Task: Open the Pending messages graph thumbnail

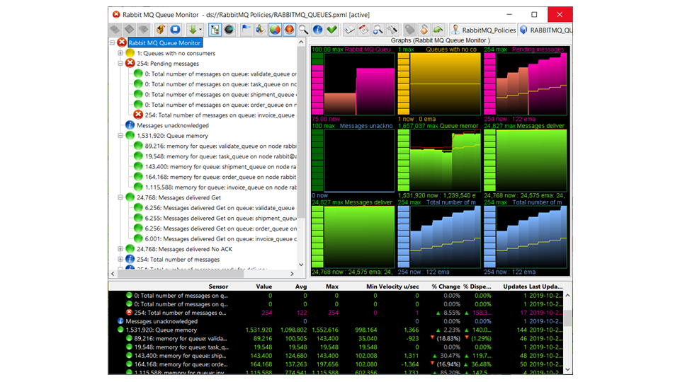Action: point(525,84)
